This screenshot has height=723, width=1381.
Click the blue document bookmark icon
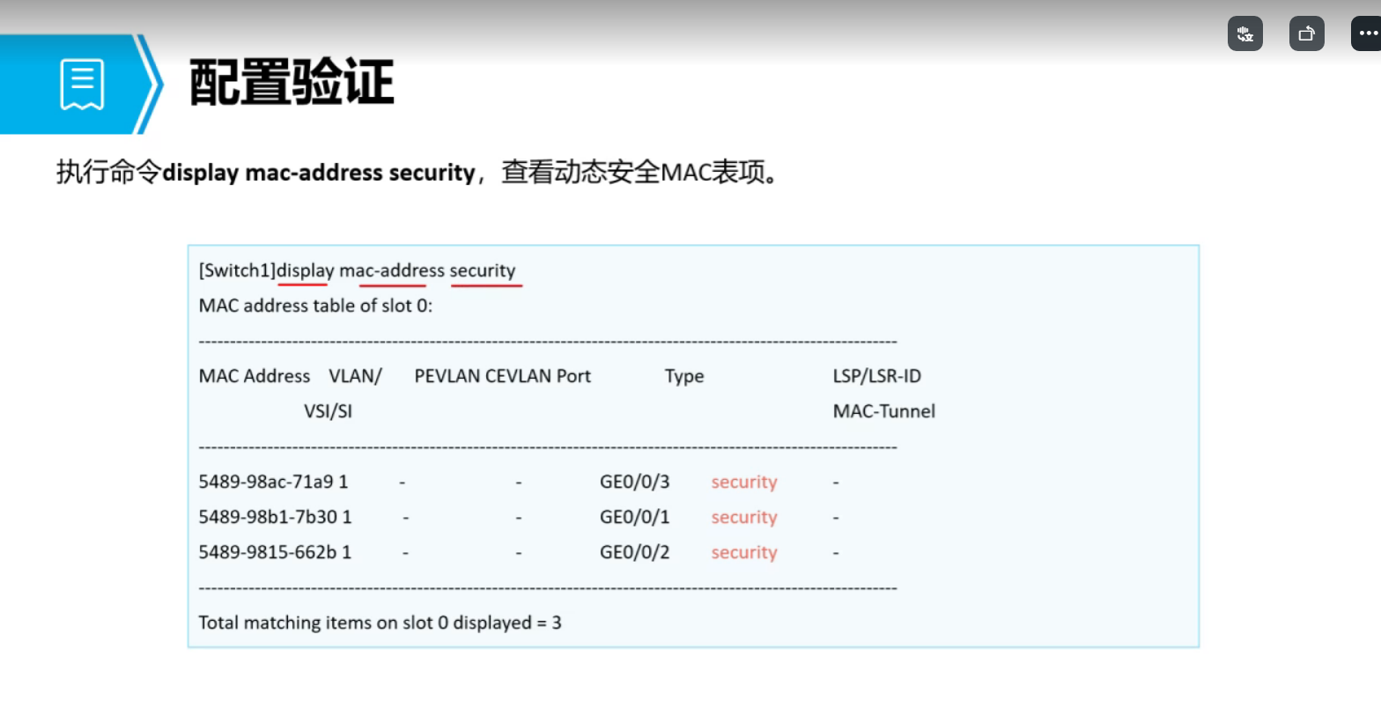[82, 85]
